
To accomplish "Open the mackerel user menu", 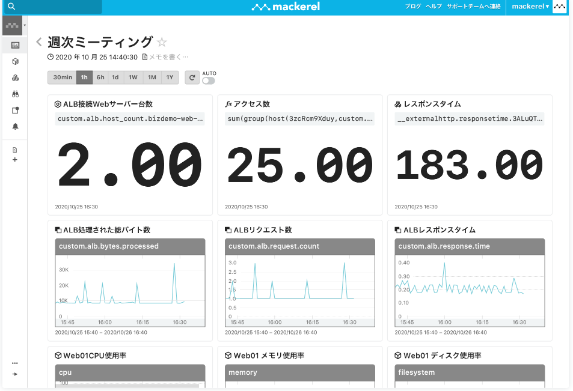I will 530,7.
